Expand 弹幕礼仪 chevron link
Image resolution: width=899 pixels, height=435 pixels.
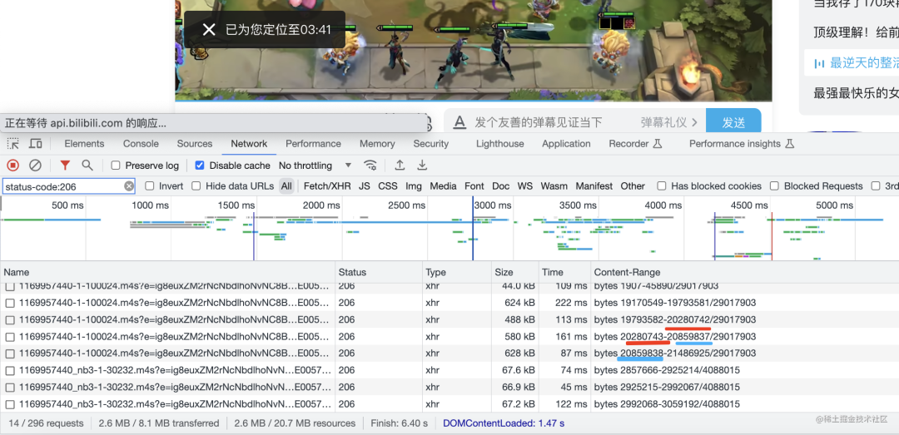[x=669, y=122]
